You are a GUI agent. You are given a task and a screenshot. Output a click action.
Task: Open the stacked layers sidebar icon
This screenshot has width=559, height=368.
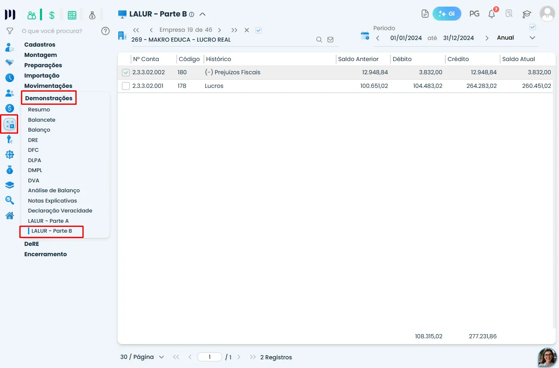pos(9,185)
